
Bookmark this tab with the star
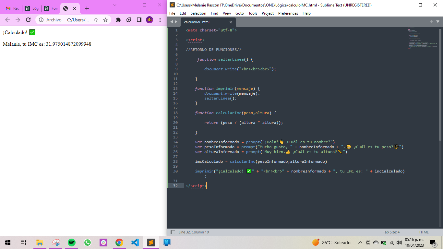(105, 20)
